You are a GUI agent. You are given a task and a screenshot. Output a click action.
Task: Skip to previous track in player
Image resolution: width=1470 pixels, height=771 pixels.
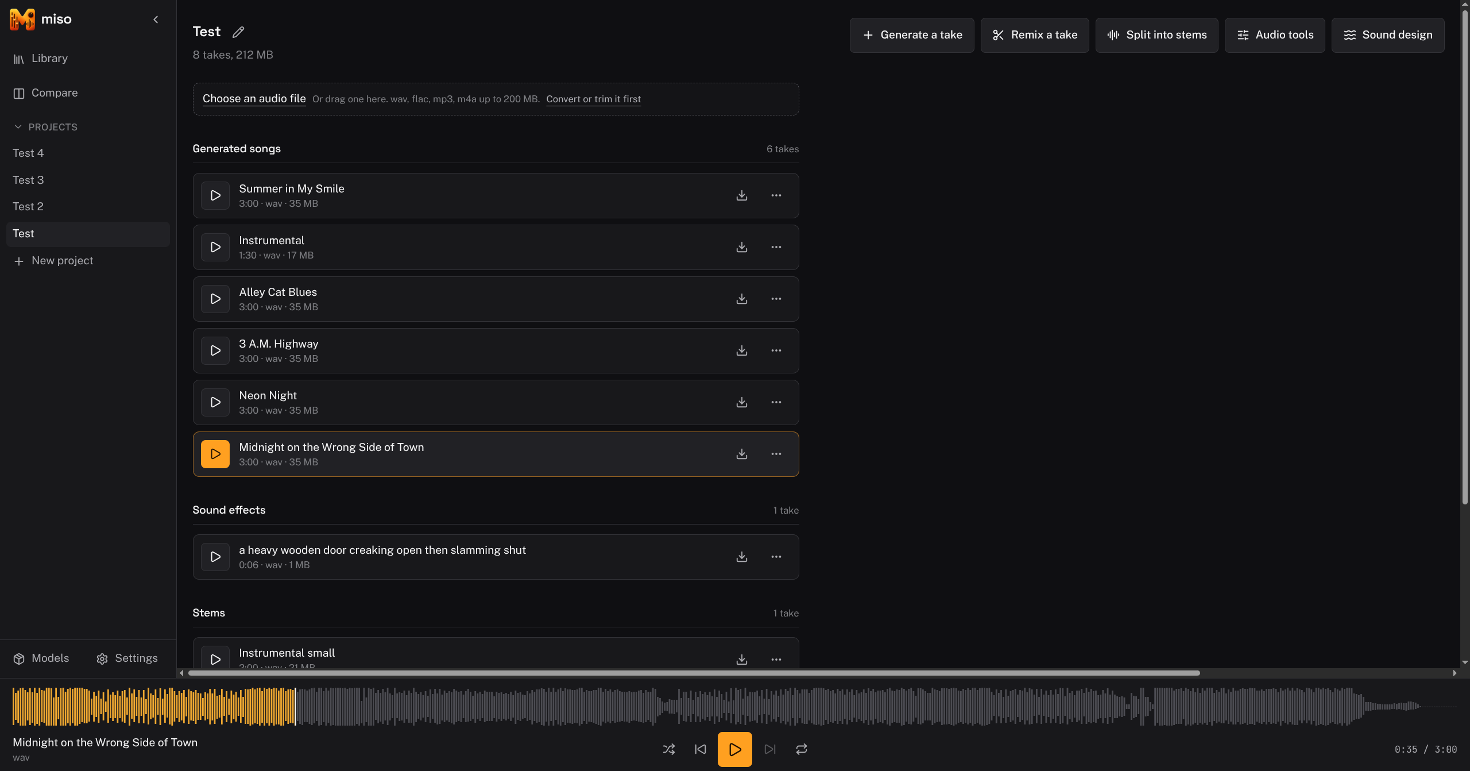coord(701,749)
